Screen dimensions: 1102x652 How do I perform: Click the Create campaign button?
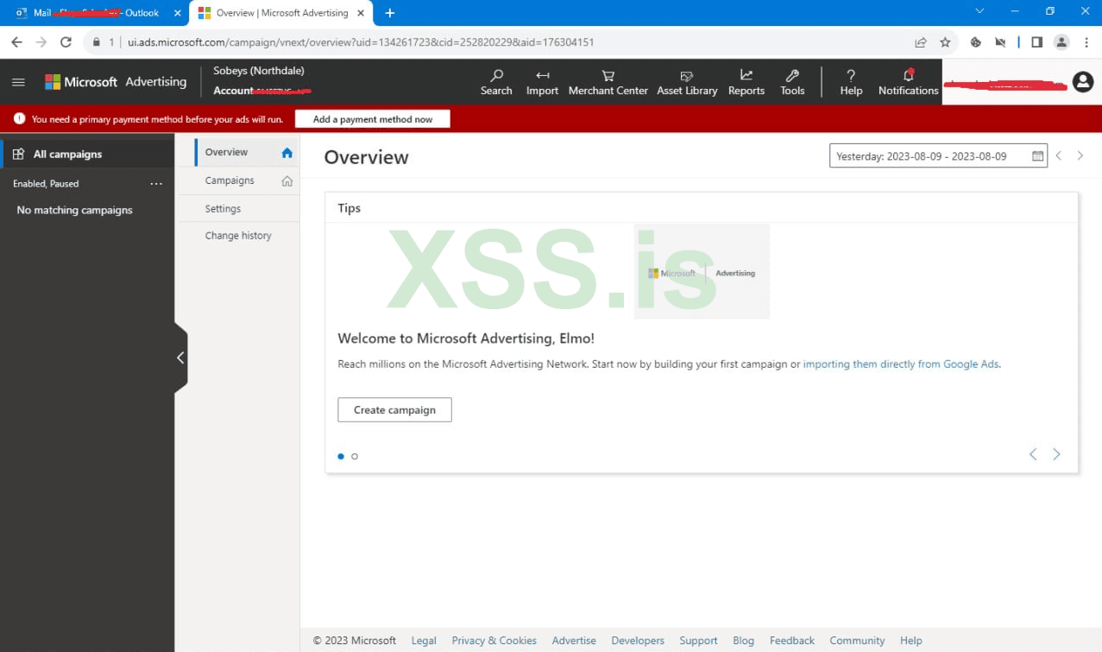click(x=394, y=409)
